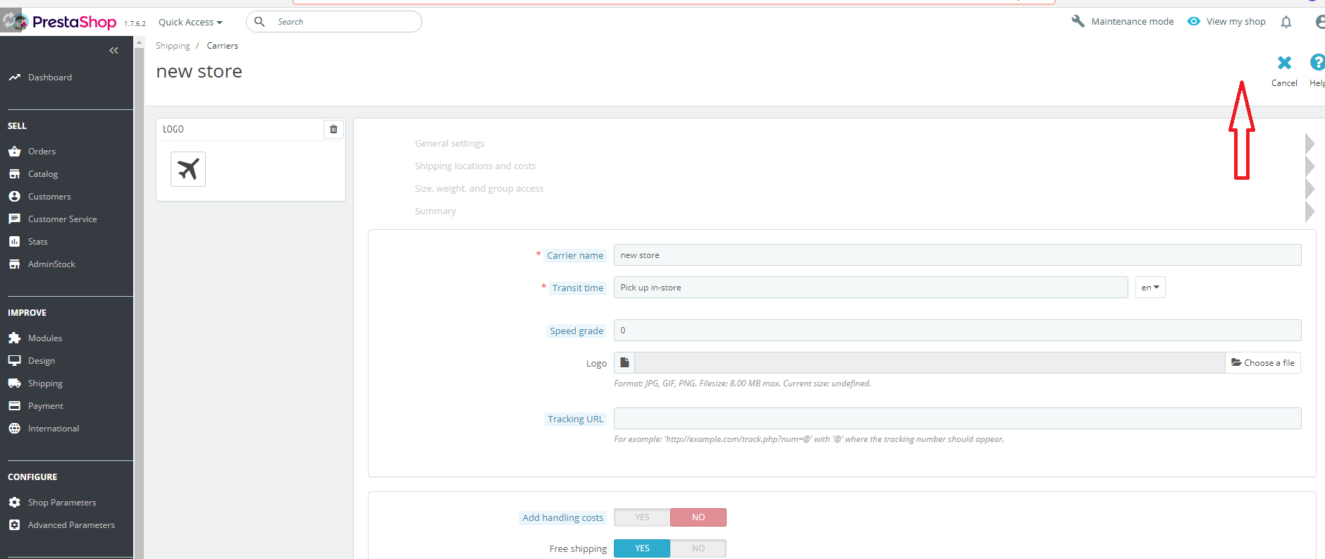Open Stats in the sidebar

coord(38,242)
